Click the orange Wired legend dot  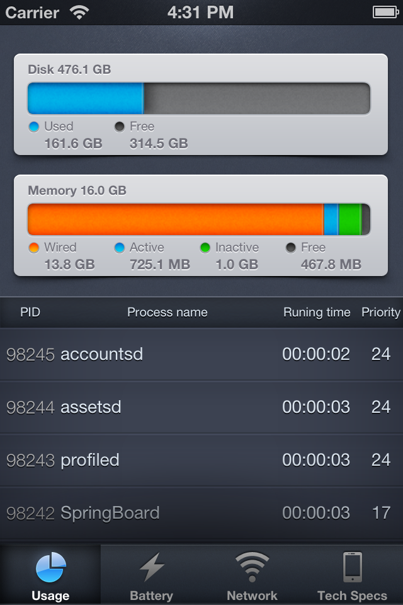tap(34, 248)
